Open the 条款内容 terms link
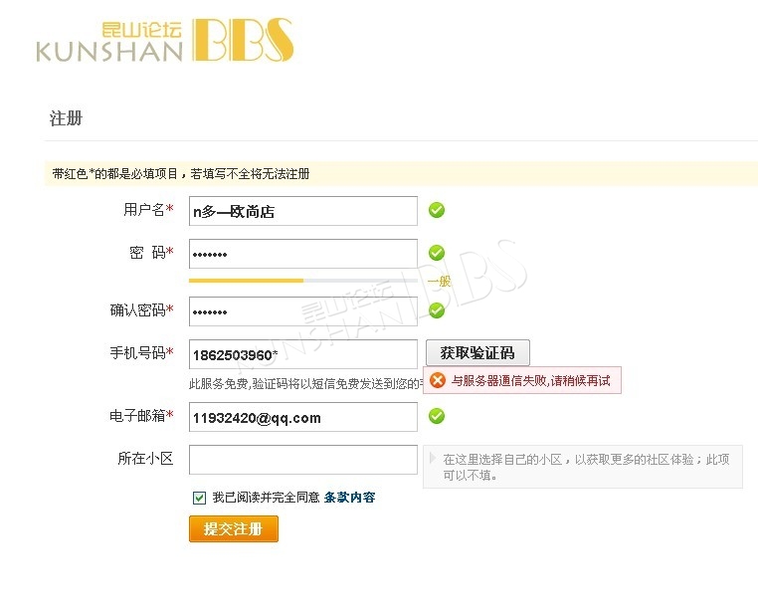Screen dimensions: 758x613 point(349,498)
